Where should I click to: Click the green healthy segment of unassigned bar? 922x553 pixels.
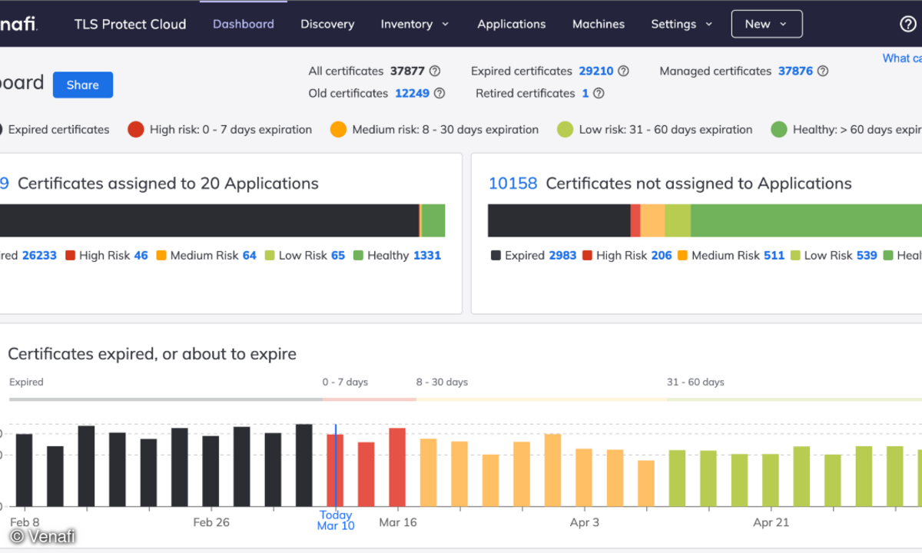click(x=806, y=220)
